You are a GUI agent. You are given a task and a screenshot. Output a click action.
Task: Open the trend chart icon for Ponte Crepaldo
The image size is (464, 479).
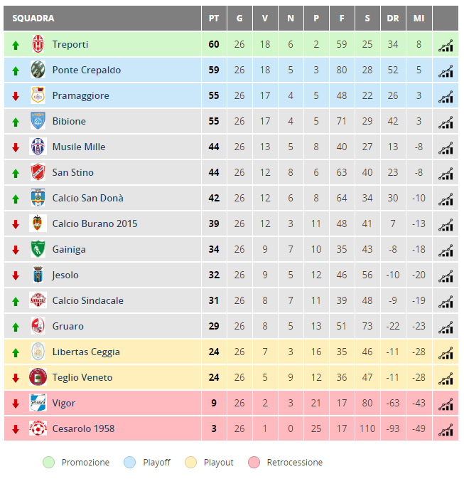point(446,71)
